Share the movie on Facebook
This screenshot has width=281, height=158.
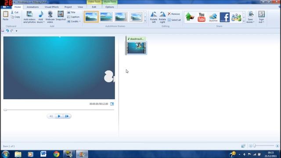click(225, 17)
